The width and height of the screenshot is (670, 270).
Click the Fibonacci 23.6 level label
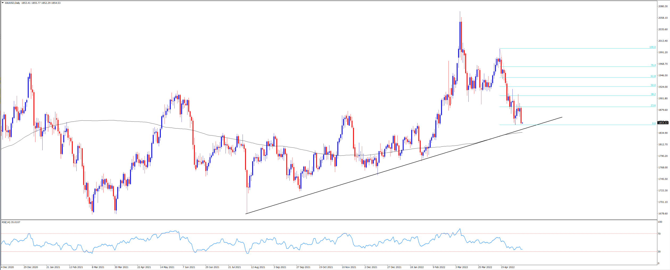pyautogui.click(x=653, y=105)
